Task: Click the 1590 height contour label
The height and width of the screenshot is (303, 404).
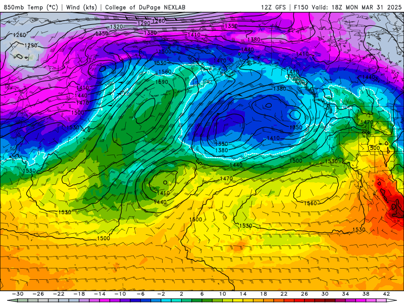Action: (x=162, y=82)
